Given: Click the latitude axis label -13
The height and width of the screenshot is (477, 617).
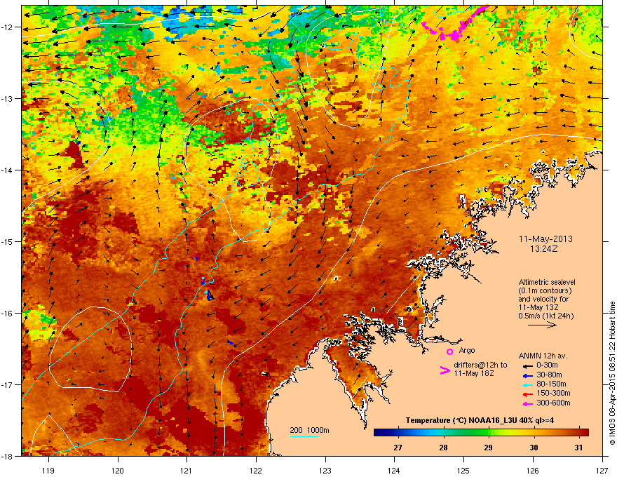Looking at the screenshot, I should click(7, 99).
